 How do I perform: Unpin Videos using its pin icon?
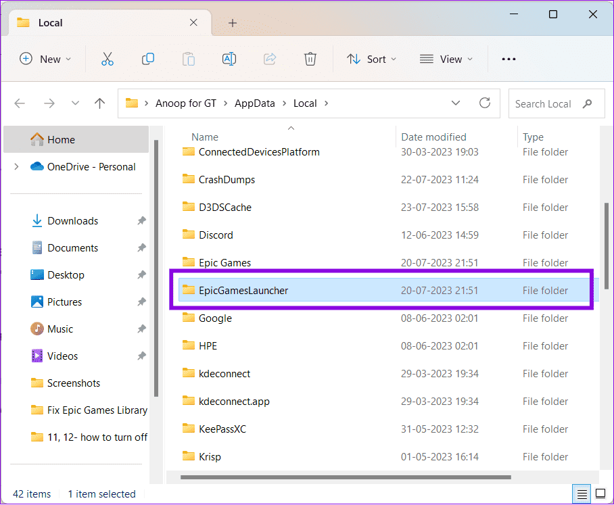(x=141, y=356)
